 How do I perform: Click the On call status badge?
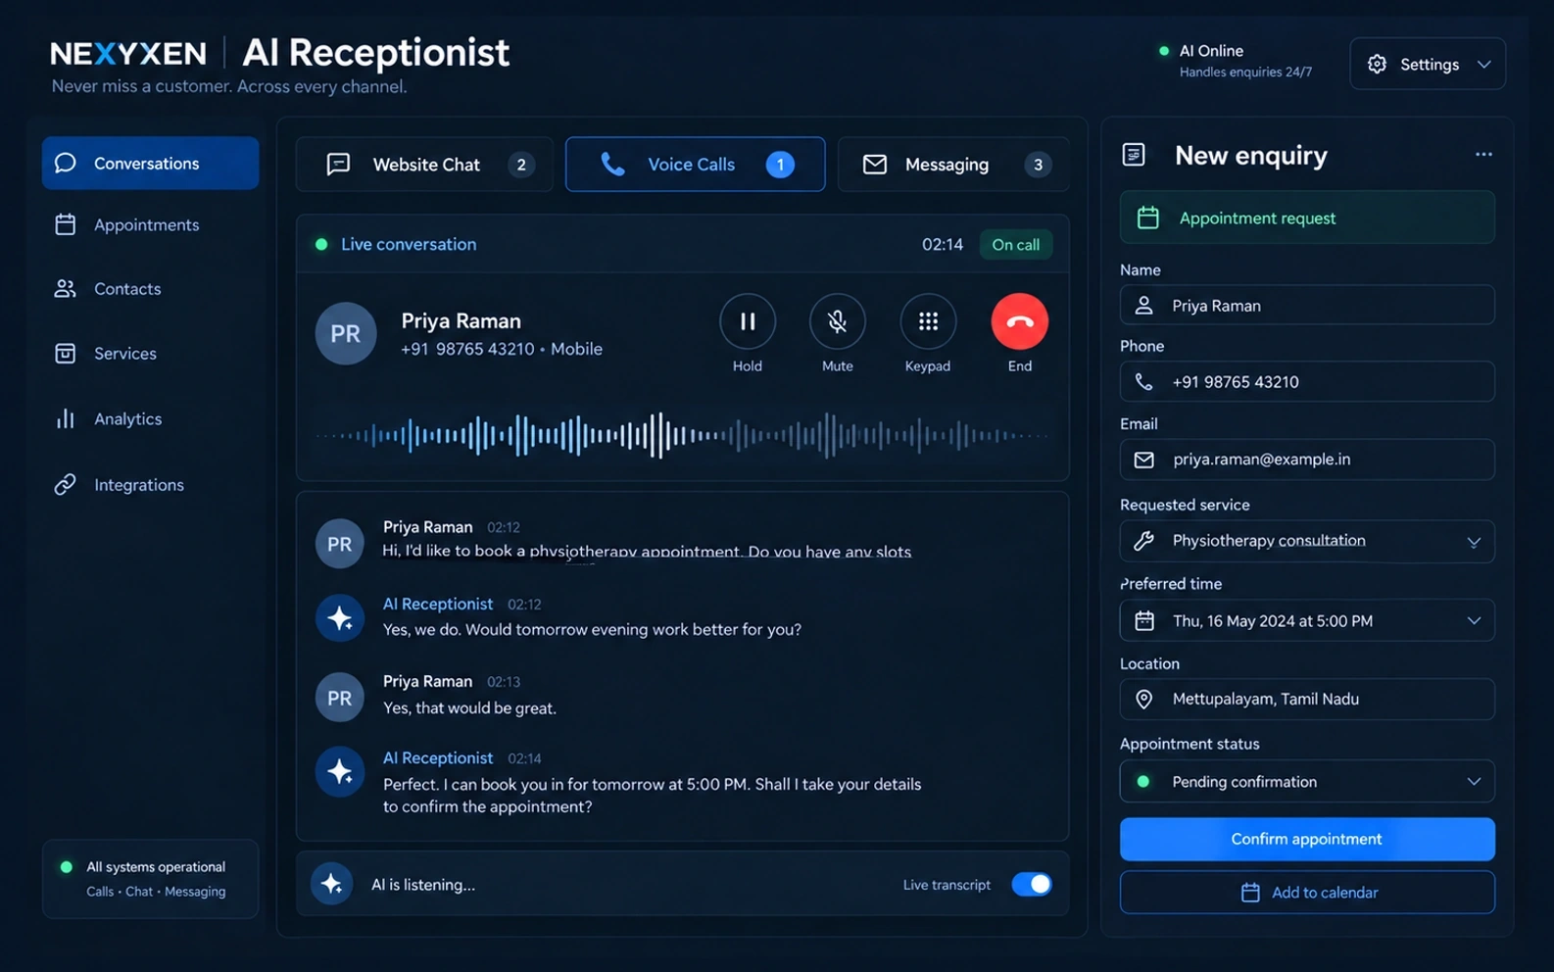(x=1015, y=245)
